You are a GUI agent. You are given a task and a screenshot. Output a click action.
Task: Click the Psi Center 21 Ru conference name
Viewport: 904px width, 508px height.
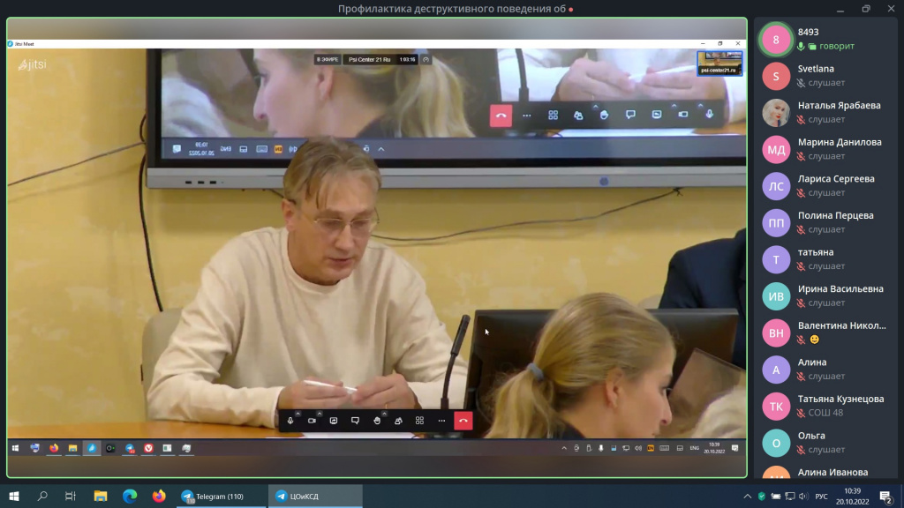click(x=370, y=59)
